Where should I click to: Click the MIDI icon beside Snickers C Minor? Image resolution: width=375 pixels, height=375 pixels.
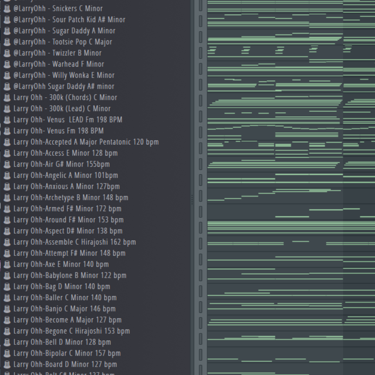point(7,9)
